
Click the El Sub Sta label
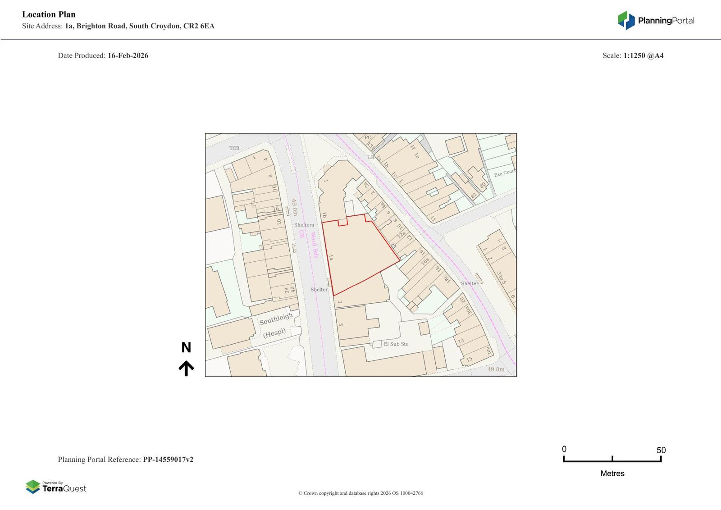[396, 344]
